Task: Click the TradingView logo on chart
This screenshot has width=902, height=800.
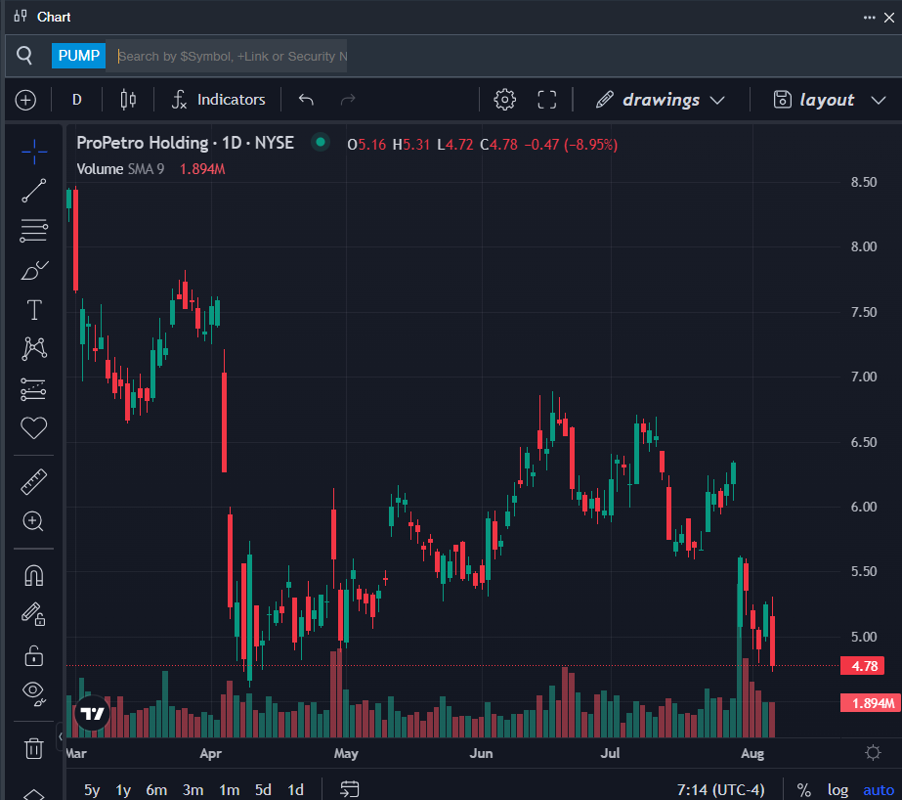Action: 92,714
